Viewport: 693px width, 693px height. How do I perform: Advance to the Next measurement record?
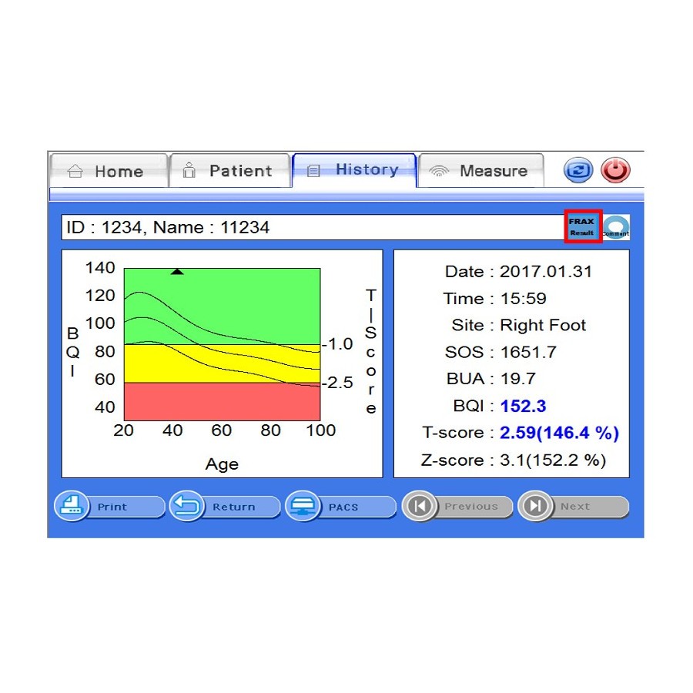coord(574,507)
